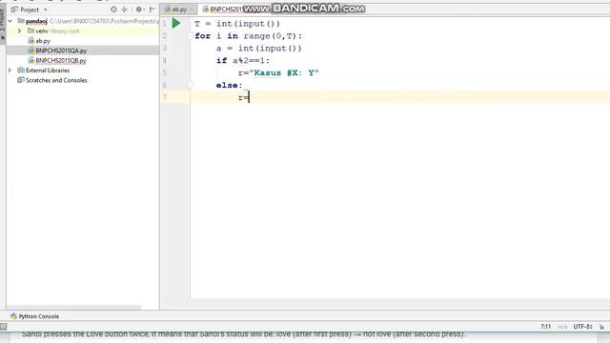Open BNPCHS2015QB.py from project tree
Image resolution: width=610 pixels, height=343 pixels.
61,61
